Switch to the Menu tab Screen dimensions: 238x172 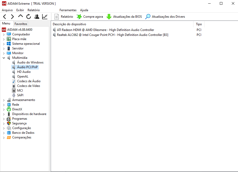pos(6,23)
